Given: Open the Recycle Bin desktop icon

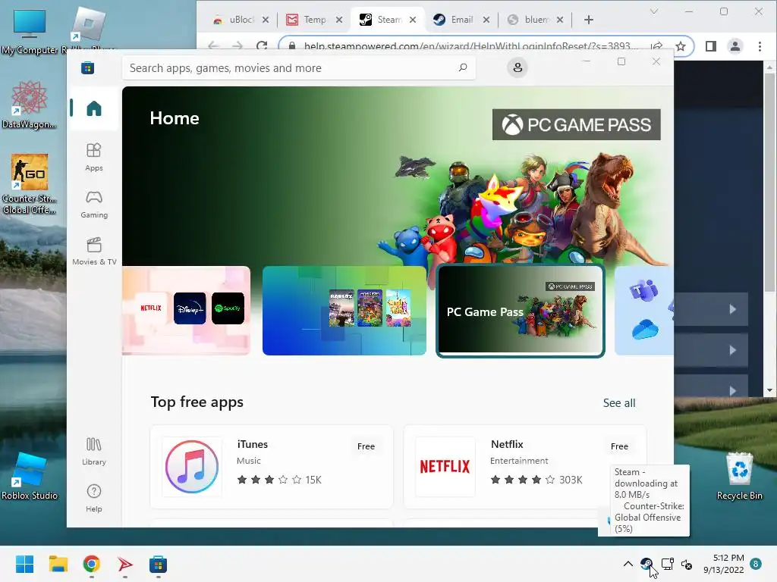Looking at the screenshot, I should coord(740,476).
